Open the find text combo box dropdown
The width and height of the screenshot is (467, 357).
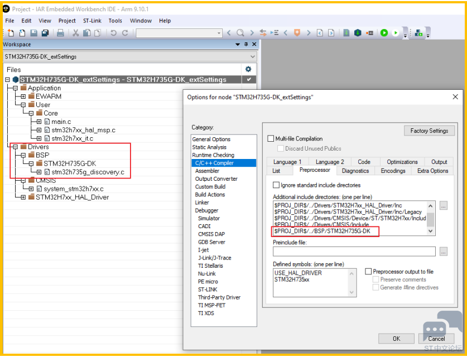click(x=219, y=33)
